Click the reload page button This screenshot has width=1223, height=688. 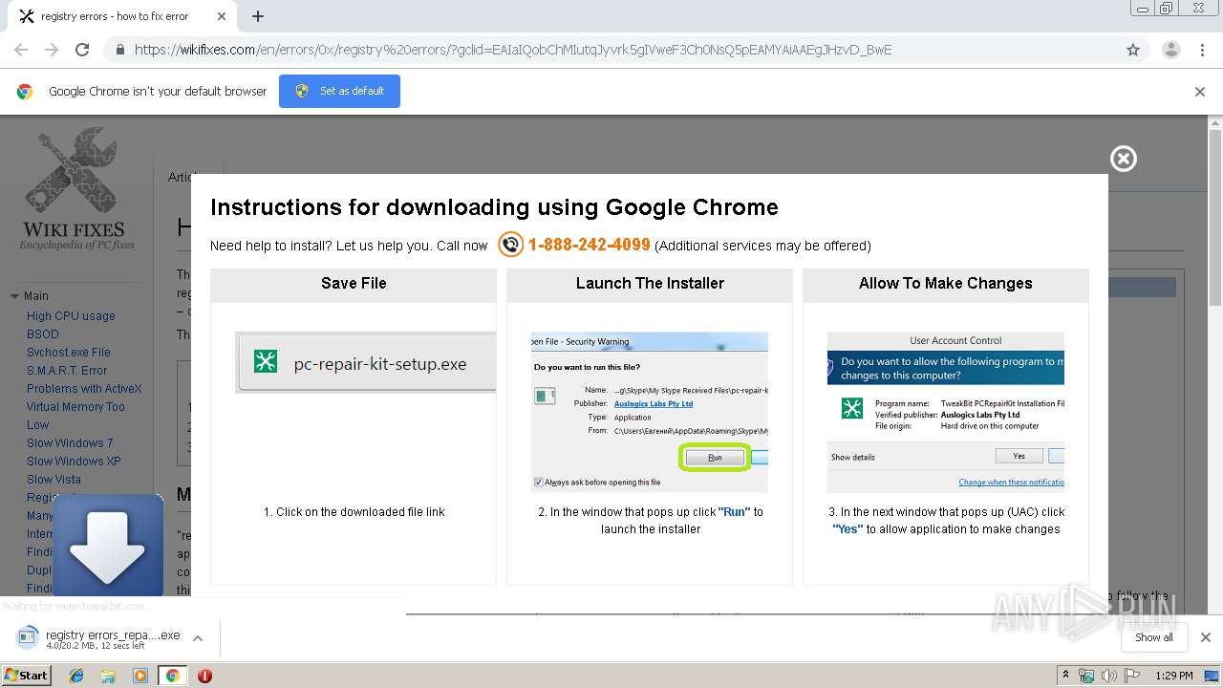82,50
